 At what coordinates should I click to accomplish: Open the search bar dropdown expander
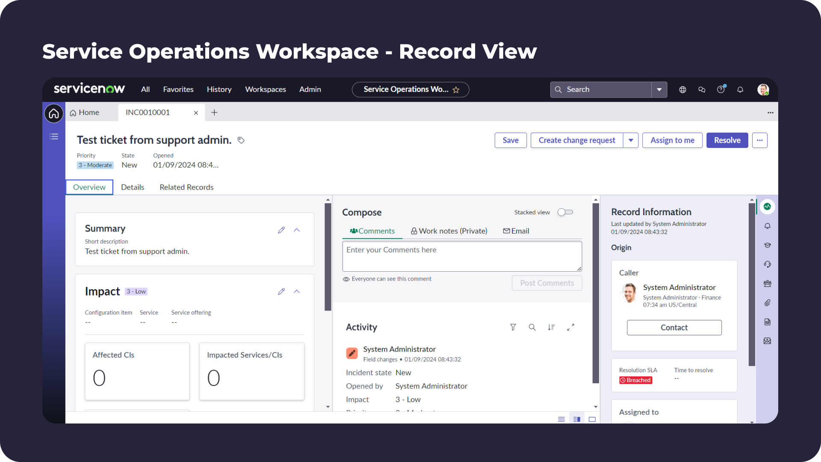coord(659,89)
